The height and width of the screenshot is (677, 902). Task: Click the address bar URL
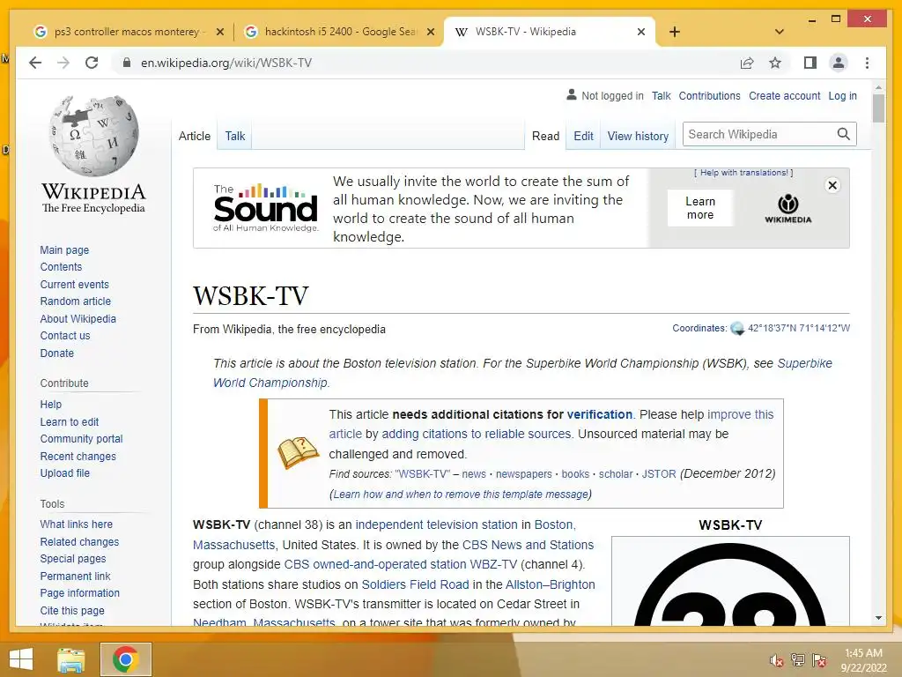[x=226, y=63]
